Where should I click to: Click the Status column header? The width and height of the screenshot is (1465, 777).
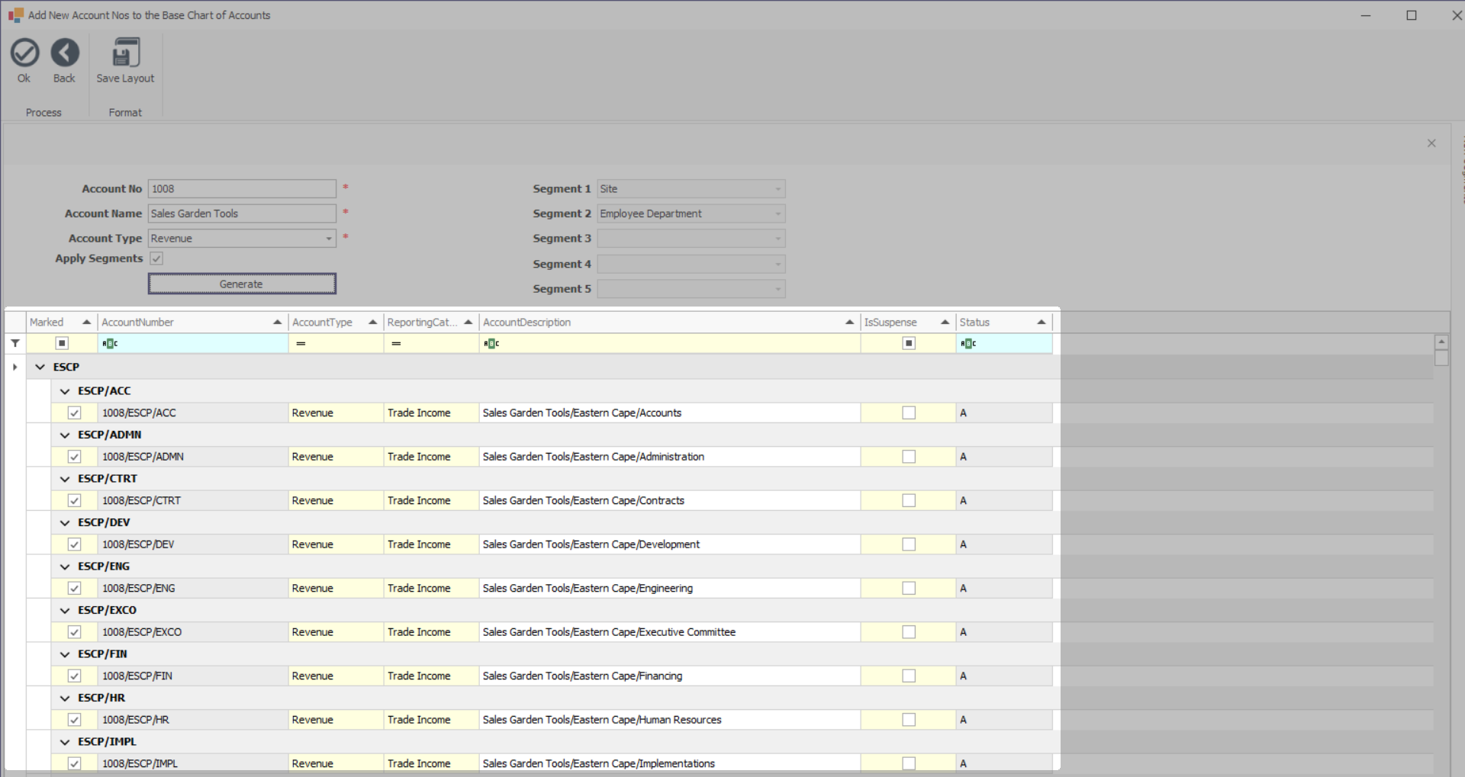click(1004, 323)
